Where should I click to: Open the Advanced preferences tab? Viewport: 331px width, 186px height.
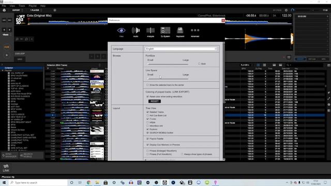pyautogui.click(x=195, y=32)
